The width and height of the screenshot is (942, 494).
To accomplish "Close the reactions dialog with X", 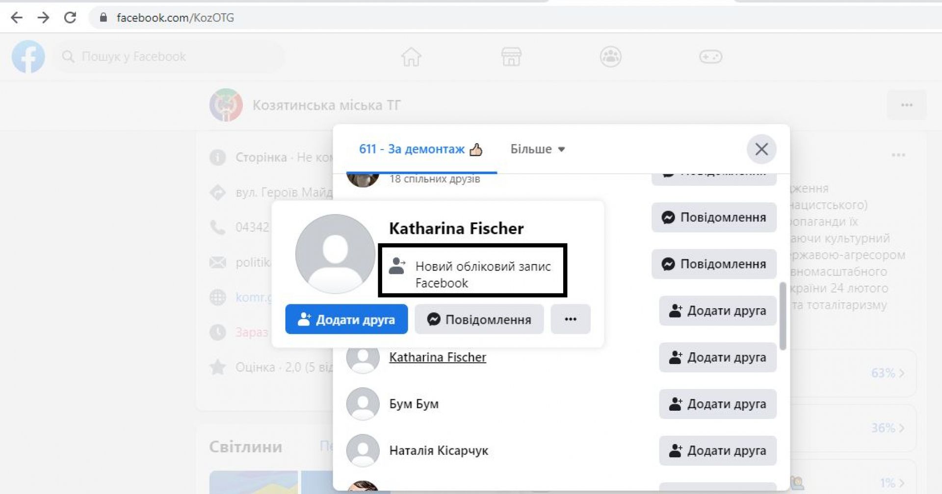I will click(761, 149).
